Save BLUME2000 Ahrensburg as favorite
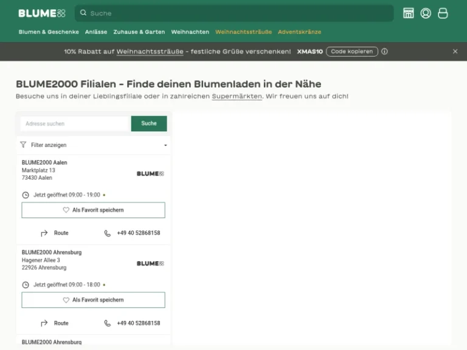Image resolution: width=467 pixels, height=350 pixels. [93, 300]
